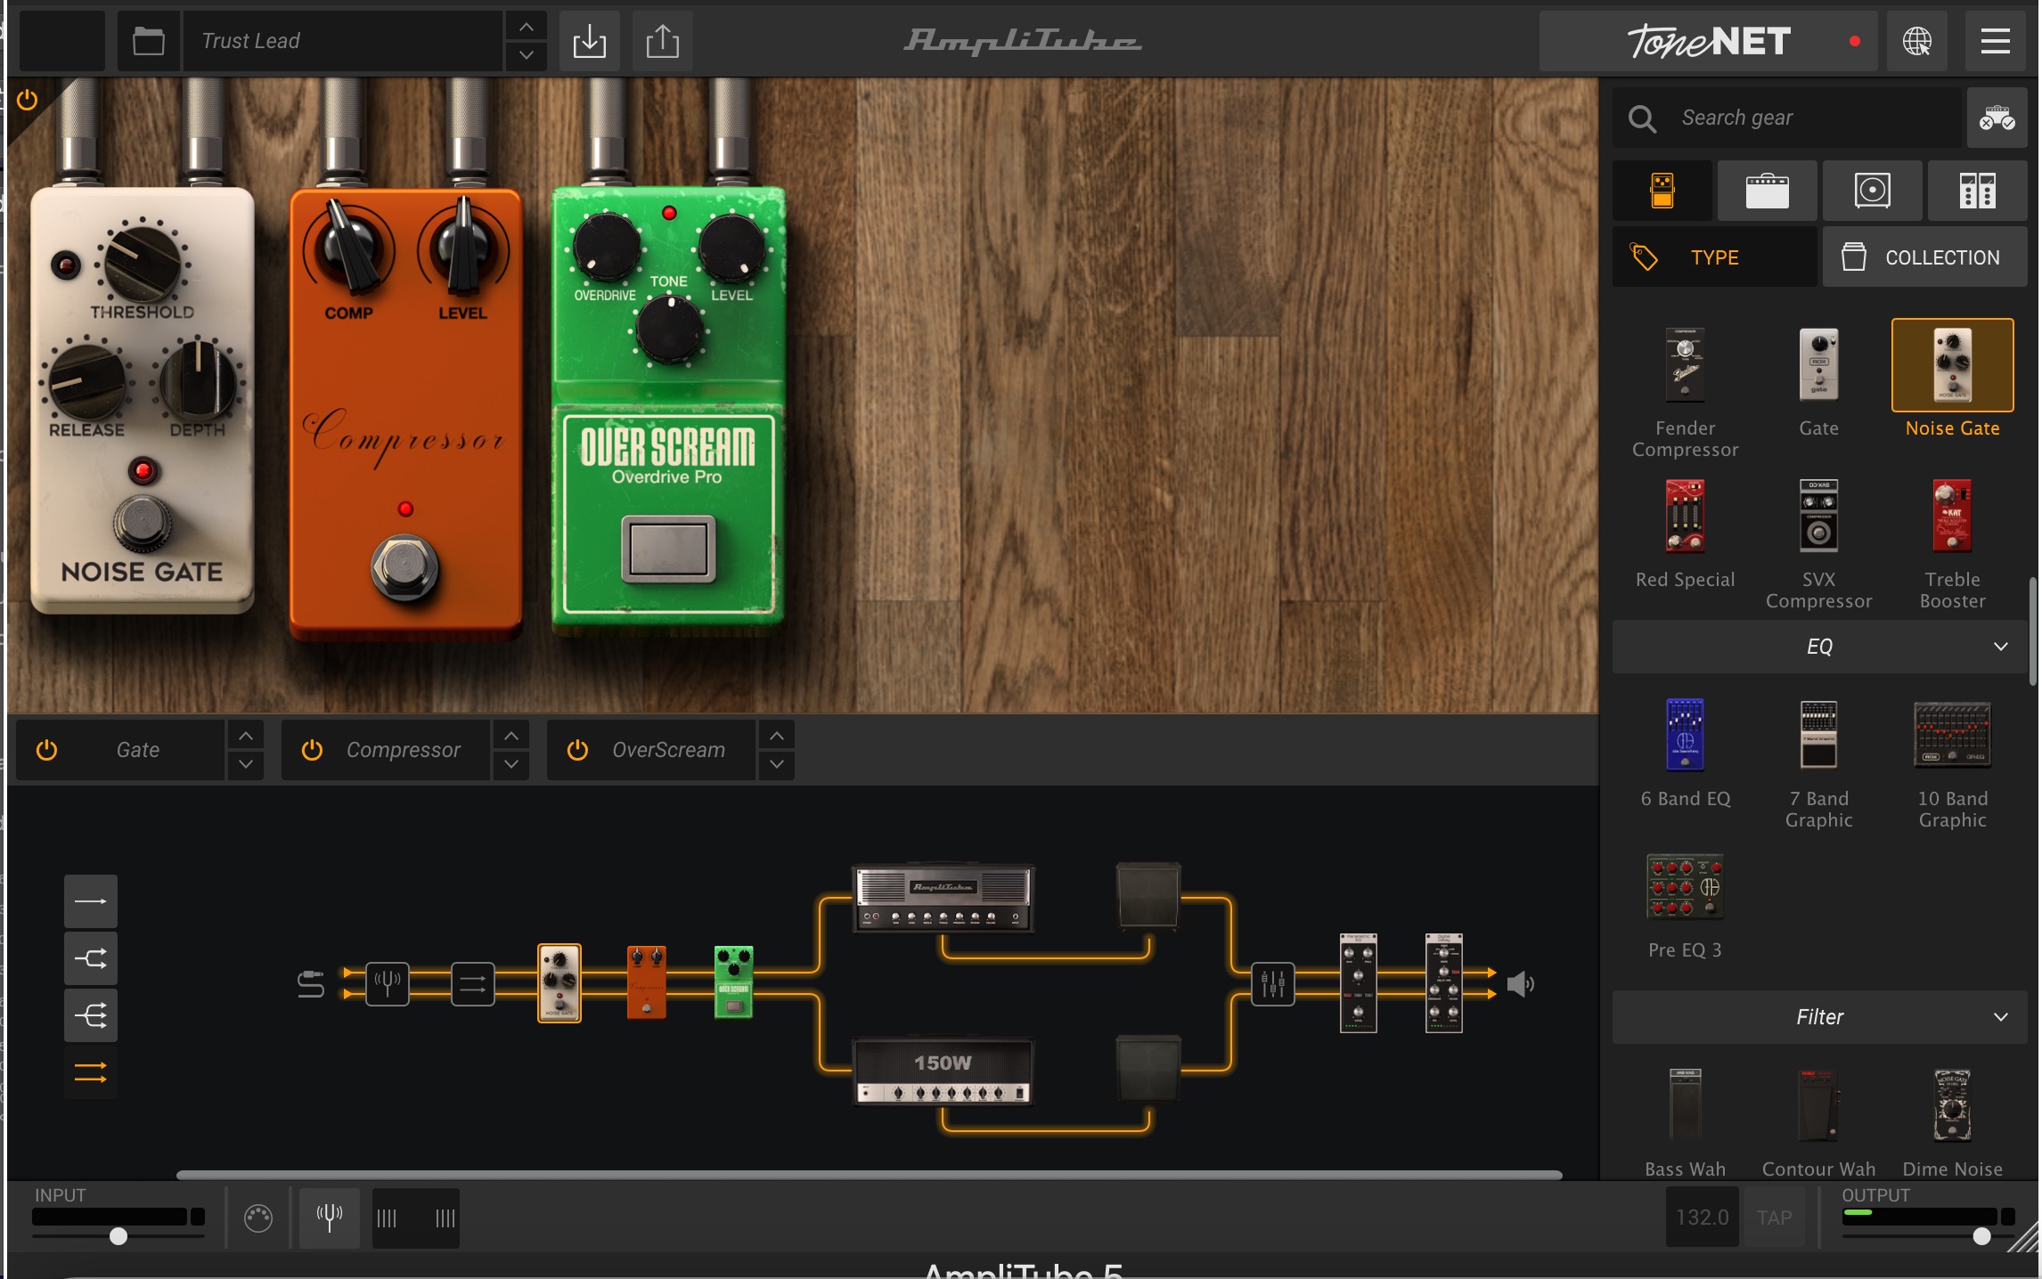Select the rack effects gear category tab

(x=1977, y=191)
